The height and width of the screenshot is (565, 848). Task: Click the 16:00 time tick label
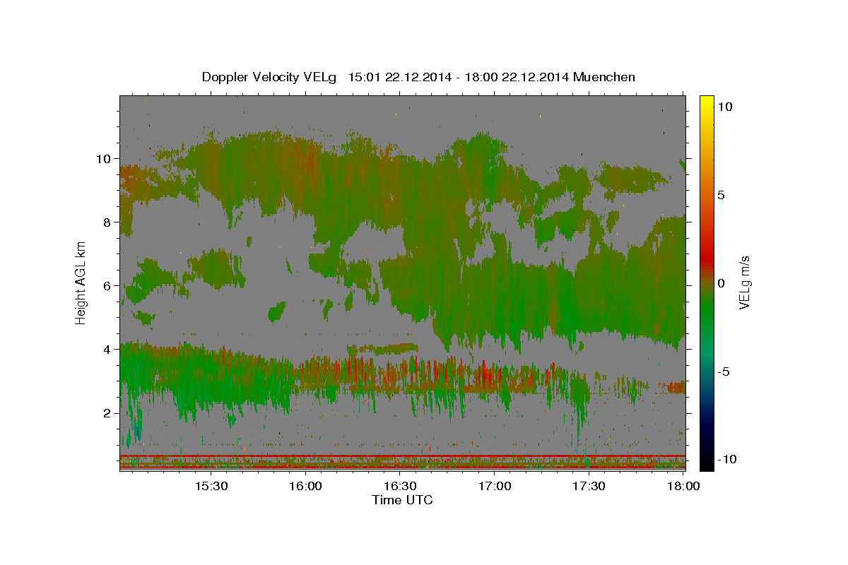click(305, 486)
